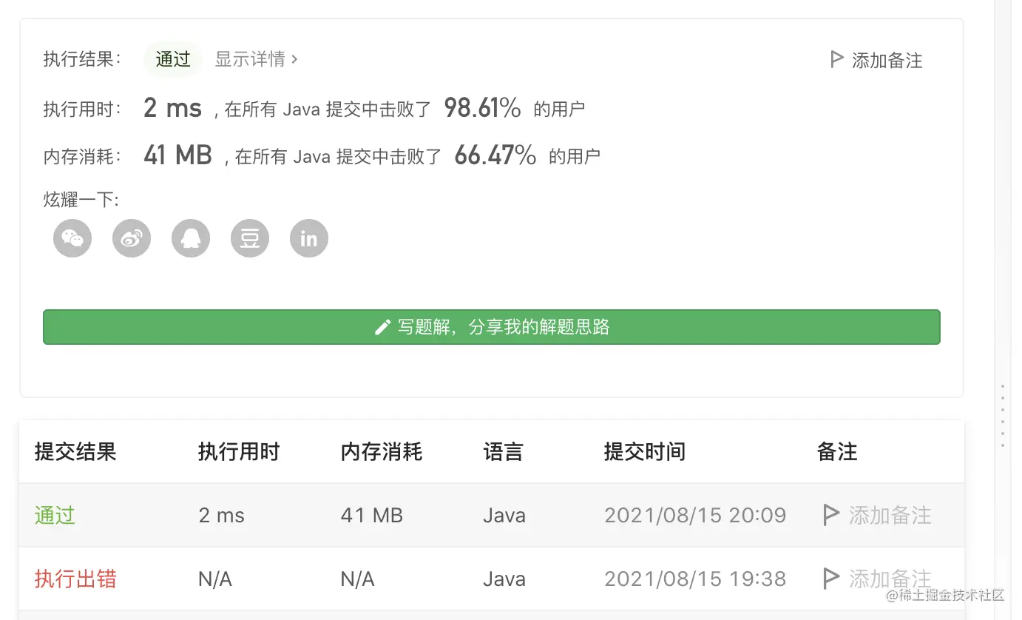Click the flag icon beside top 添加备注
This screenshot has width=1022, height=620.
pos(836,60)
